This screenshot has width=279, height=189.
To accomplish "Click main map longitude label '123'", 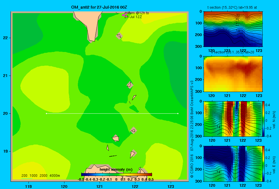I will coord(171,186).
